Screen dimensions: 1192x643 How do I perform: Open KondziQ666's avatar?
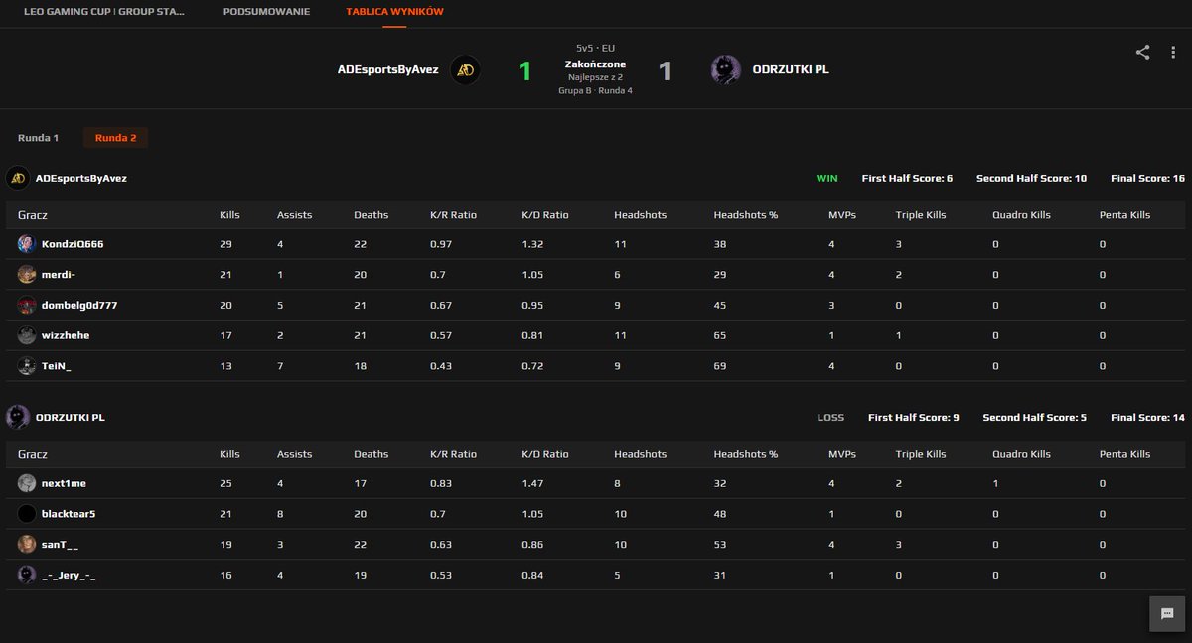click(25, 244)
